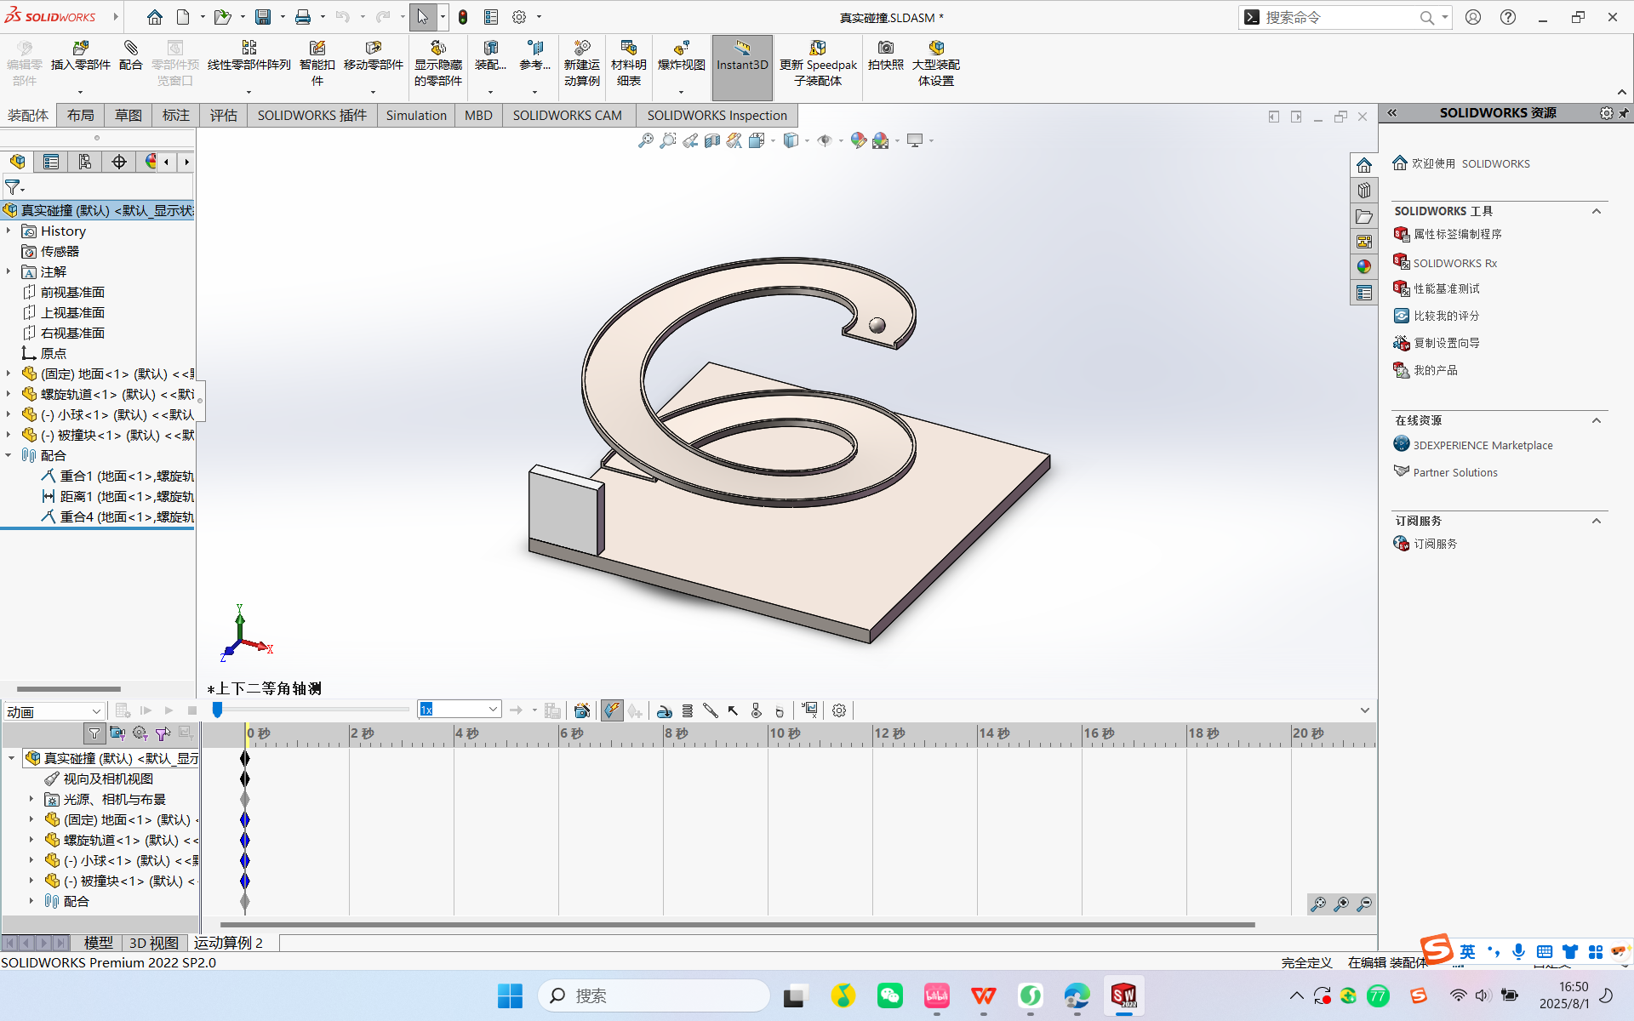The height and width of the screenshot is (1021, 1634).
Task: Select the Instant3D tool
Action: [x=742, y=64]
